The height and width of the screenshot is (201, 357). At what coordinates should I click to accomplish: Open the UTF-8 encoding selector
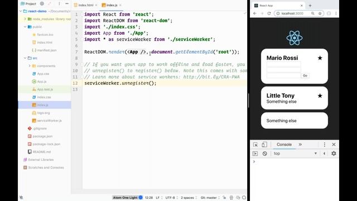coord(171,198)
